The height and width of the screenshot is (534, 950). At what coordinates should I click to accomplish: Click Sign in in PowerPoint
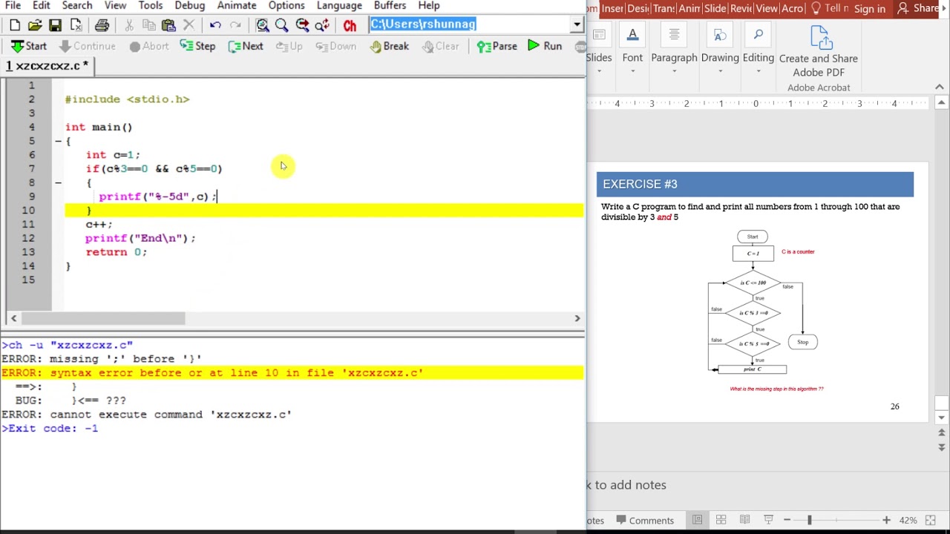(869, 9)
